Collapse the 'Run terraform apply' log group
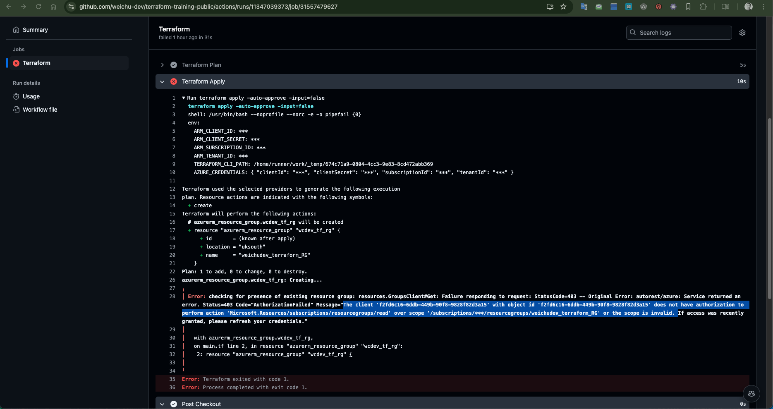The height and width of the screenshot is (409, 773). (184, 98)
